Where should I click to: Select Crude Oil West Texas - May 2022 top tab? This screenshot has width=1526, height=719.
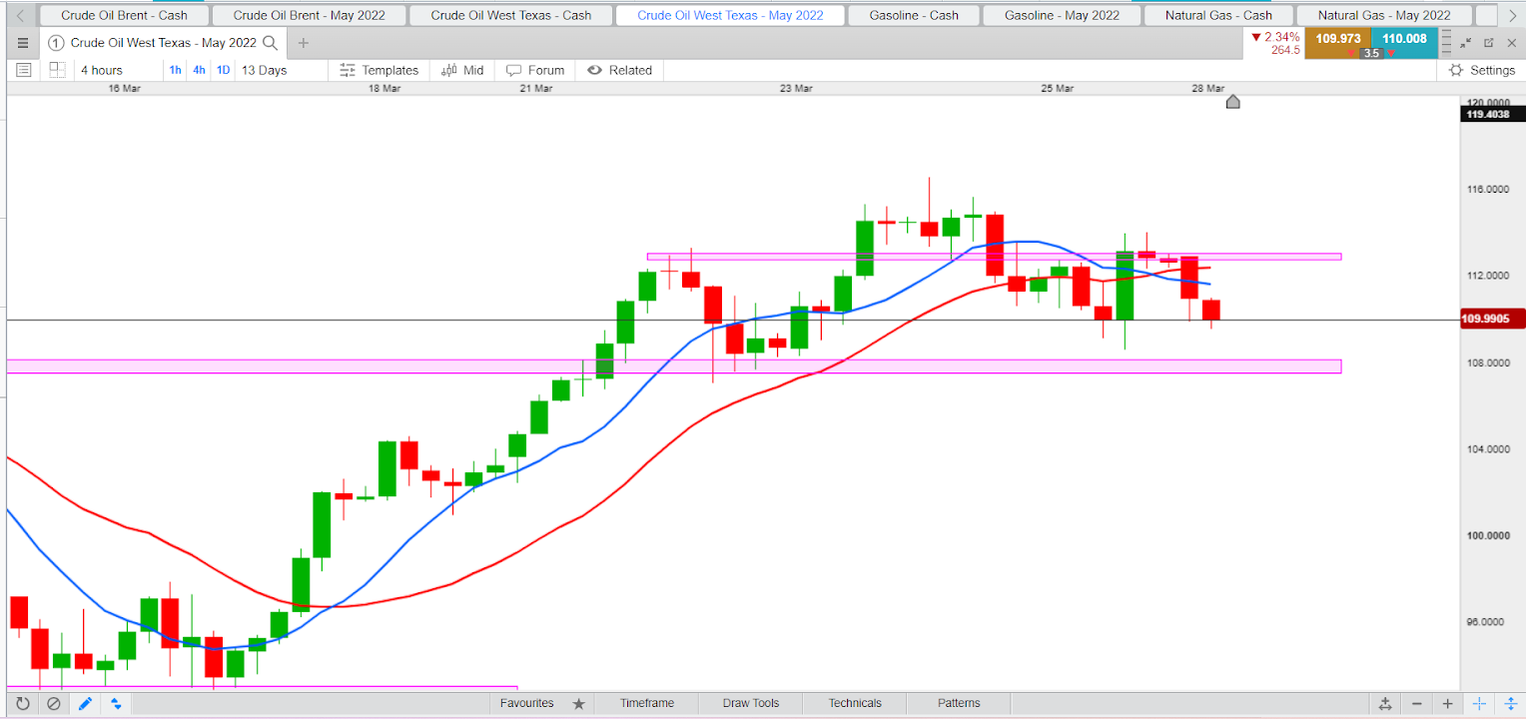(x=730, y=15)
